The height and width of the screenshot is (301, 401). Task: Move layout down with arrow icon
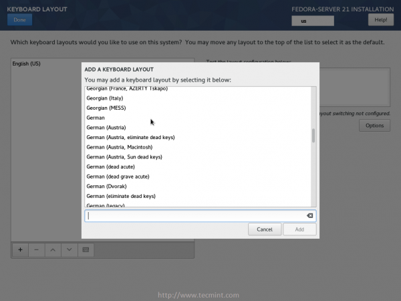pyautogui.click(x=69, y=249)
